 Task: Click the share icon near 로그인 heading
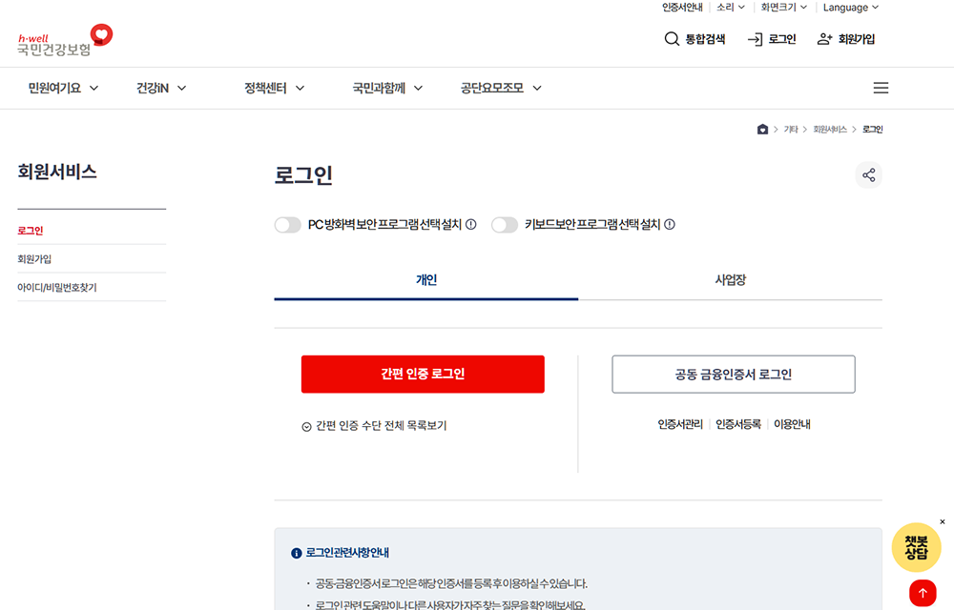click(868, 174)
